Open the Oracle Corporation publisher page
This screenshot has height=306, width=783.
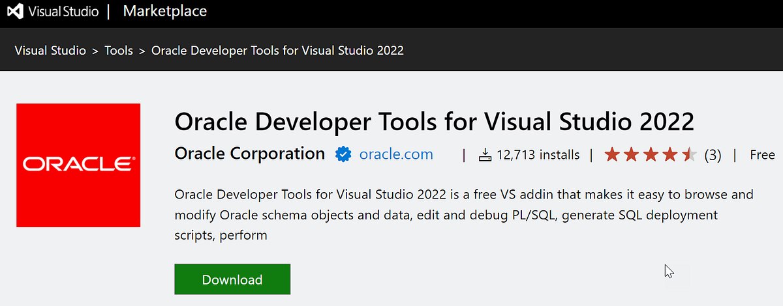click(x=250, y=154)
